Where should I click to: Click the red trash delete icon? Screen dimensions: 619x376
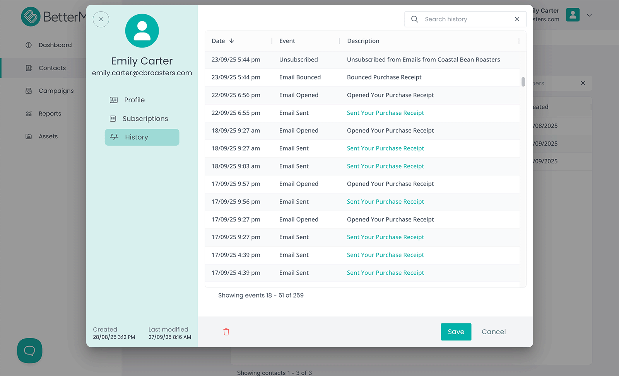tap(226, 332)
